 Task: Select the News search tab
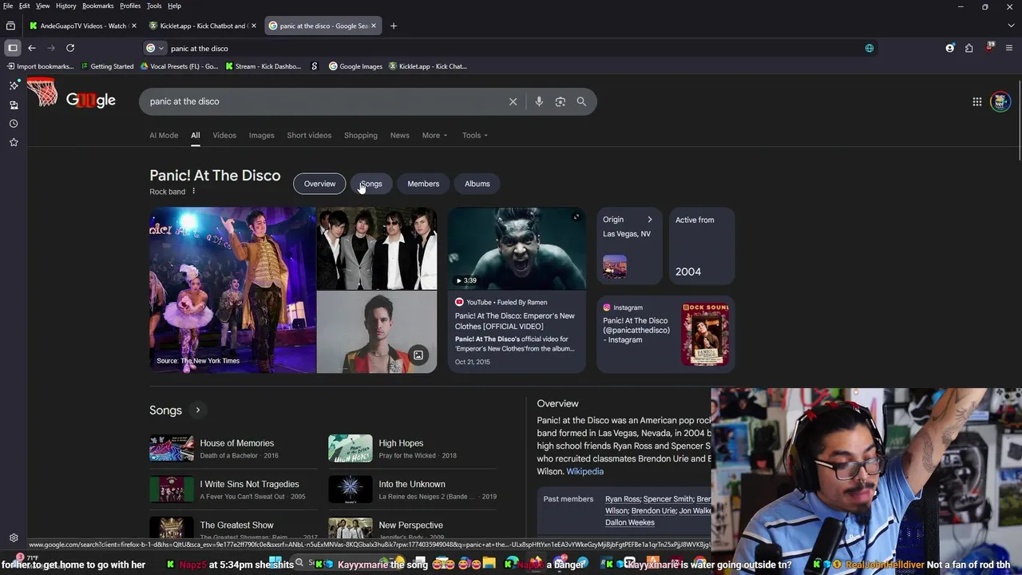click(x=400, y=135)
